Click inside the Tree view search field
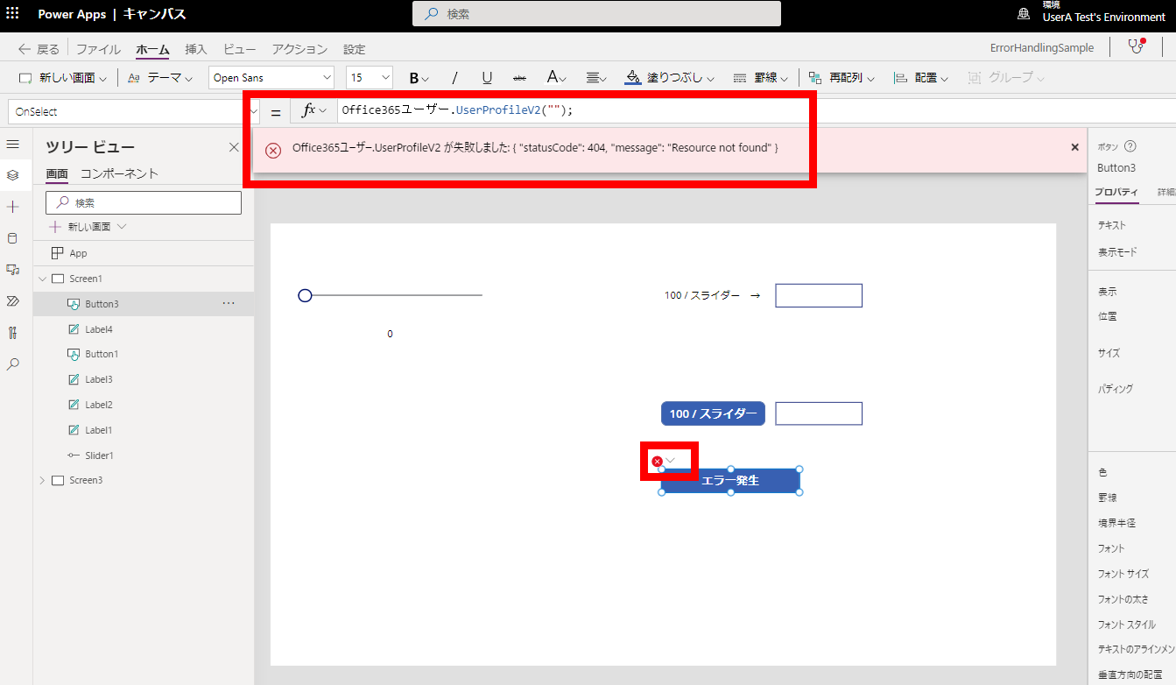Screen dimensions: 1176x685 click(x=143, y=202)
